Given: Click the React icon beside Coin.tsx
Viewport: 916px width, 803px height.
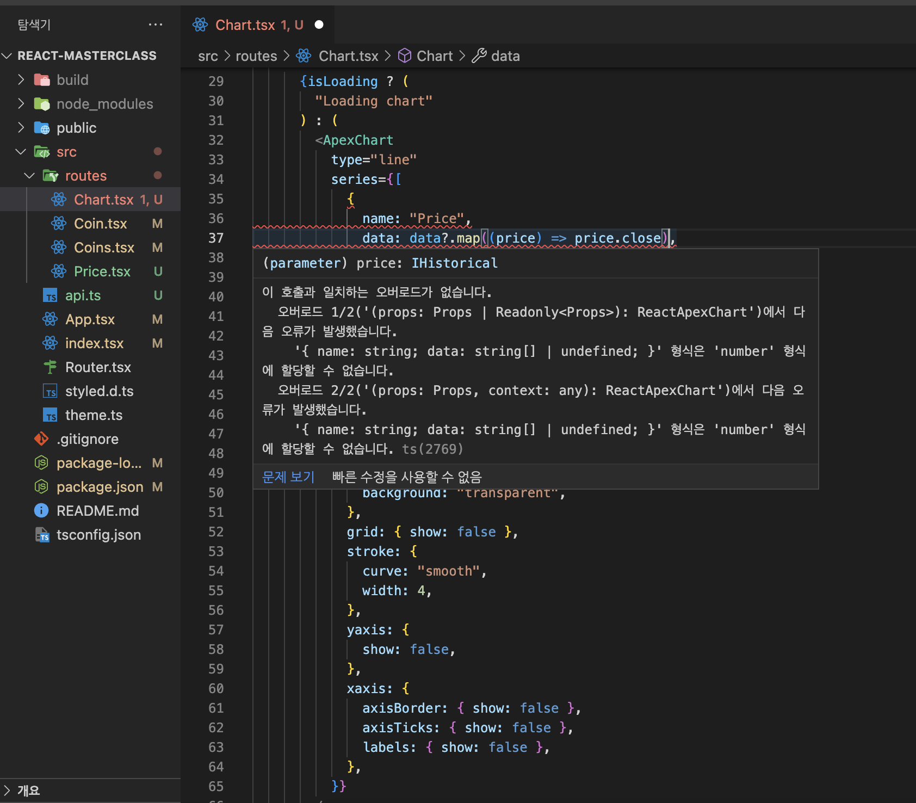Looking at the screenshot, I should (59, 224).
